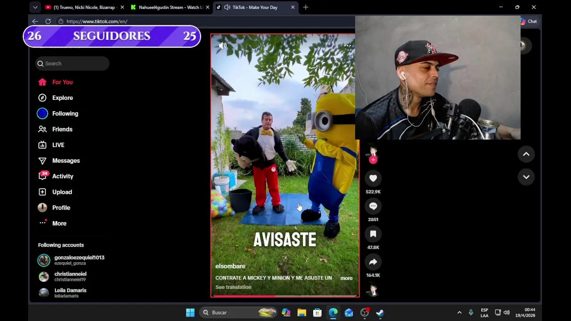
Task: Follow creator with the red plus badge
Action: pyautogui.click(x=373, y=160)
